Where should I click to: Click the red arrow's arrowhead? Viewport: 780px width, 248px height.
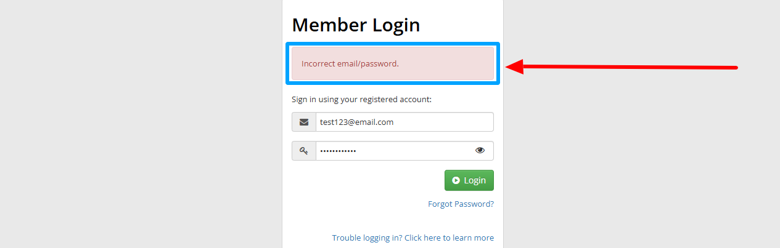(x=515, y=66)
